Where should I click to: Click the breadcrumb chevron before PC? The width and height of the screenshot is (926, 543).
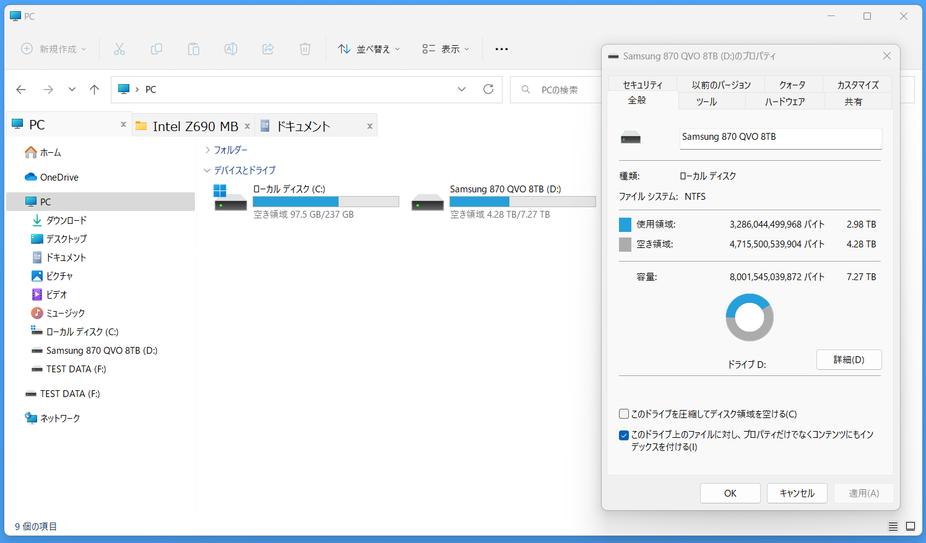coord(137,90)
